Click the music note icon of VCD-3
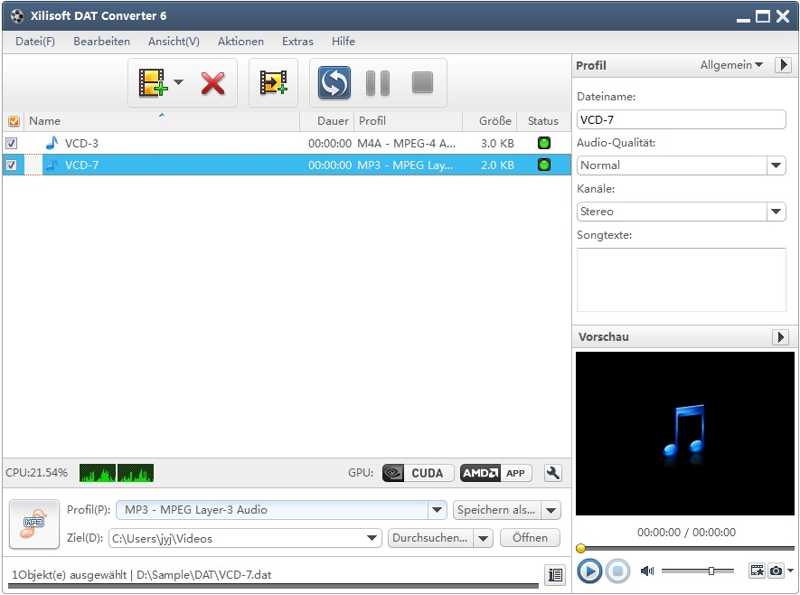Viewport: 800px width, 595px height. (x=52, y=143)
